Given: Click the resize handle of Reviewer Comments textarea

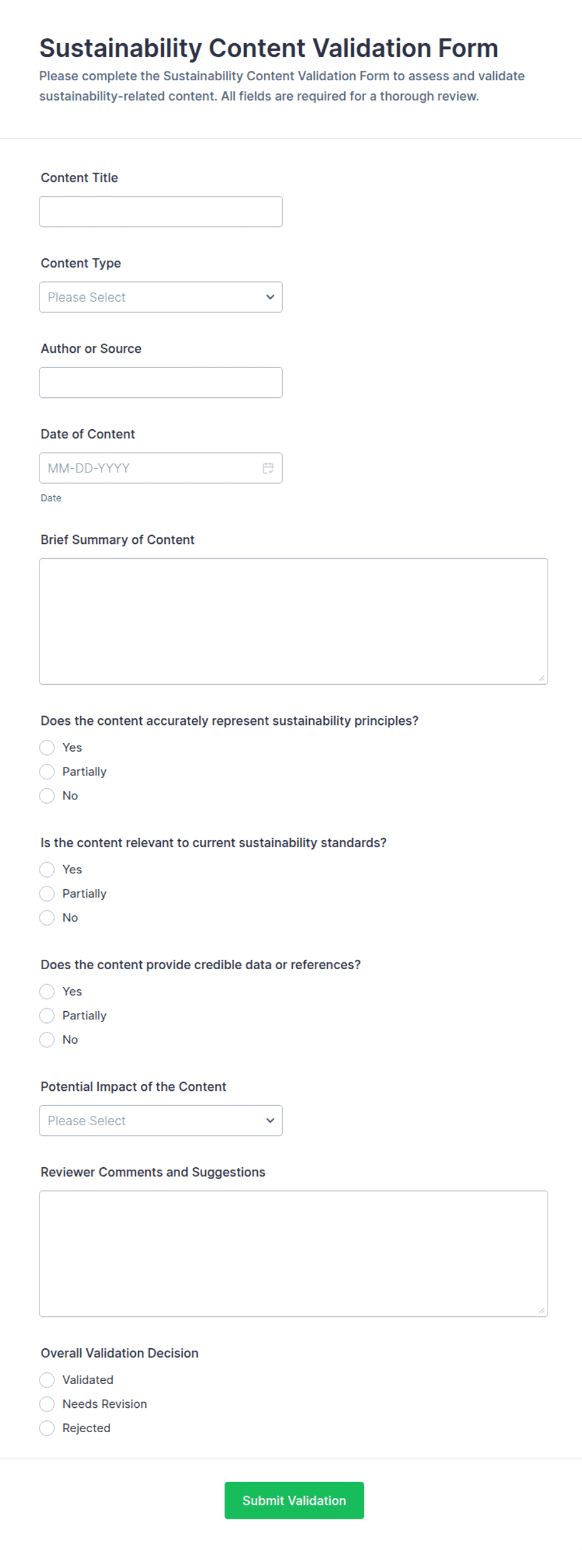Looking at the screenshot, I should pyautogui.click(x=541, y=1310).
